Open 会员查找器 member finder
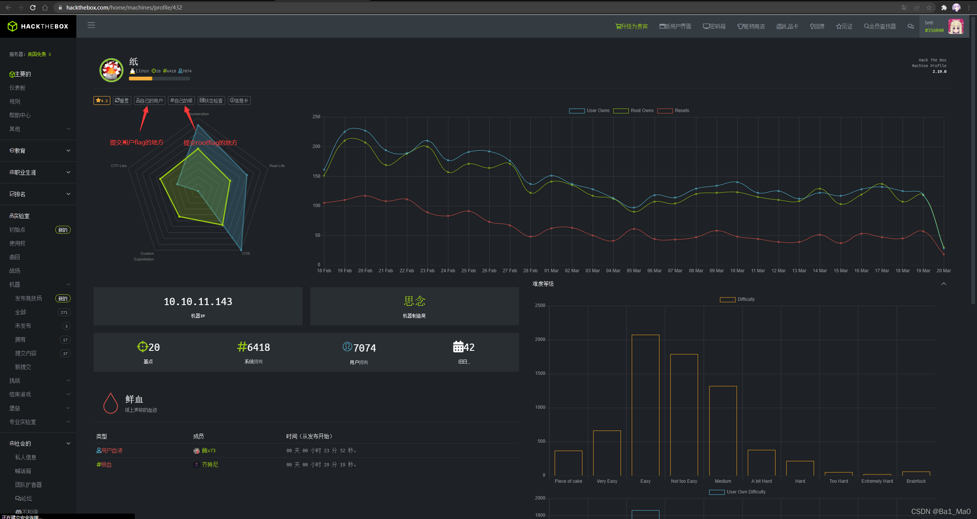The height and width of the screenshot is (519, 977). point(880,26)
